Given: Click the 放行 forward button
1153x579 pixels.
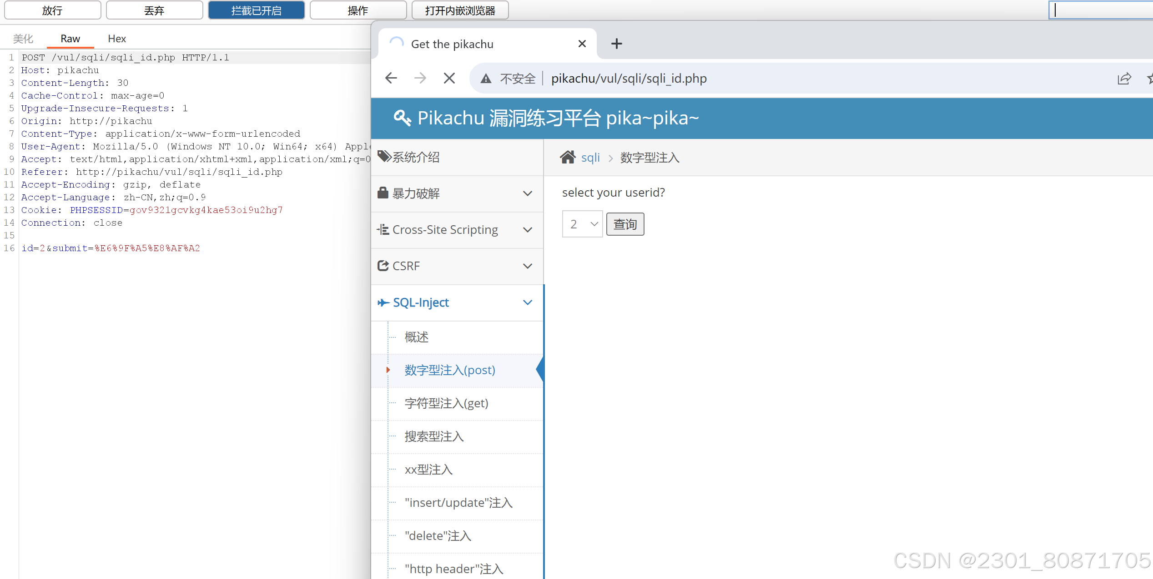Looking at the screenshot, I should click(x=52, y=10).
